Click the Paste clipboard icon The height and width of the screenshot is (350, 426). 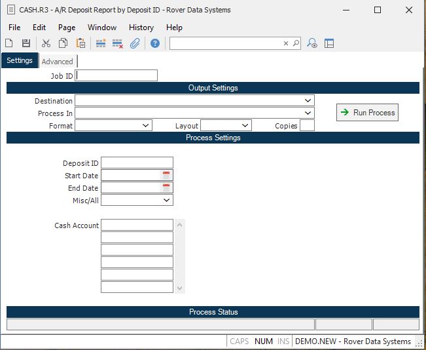[x=80, y=43]
